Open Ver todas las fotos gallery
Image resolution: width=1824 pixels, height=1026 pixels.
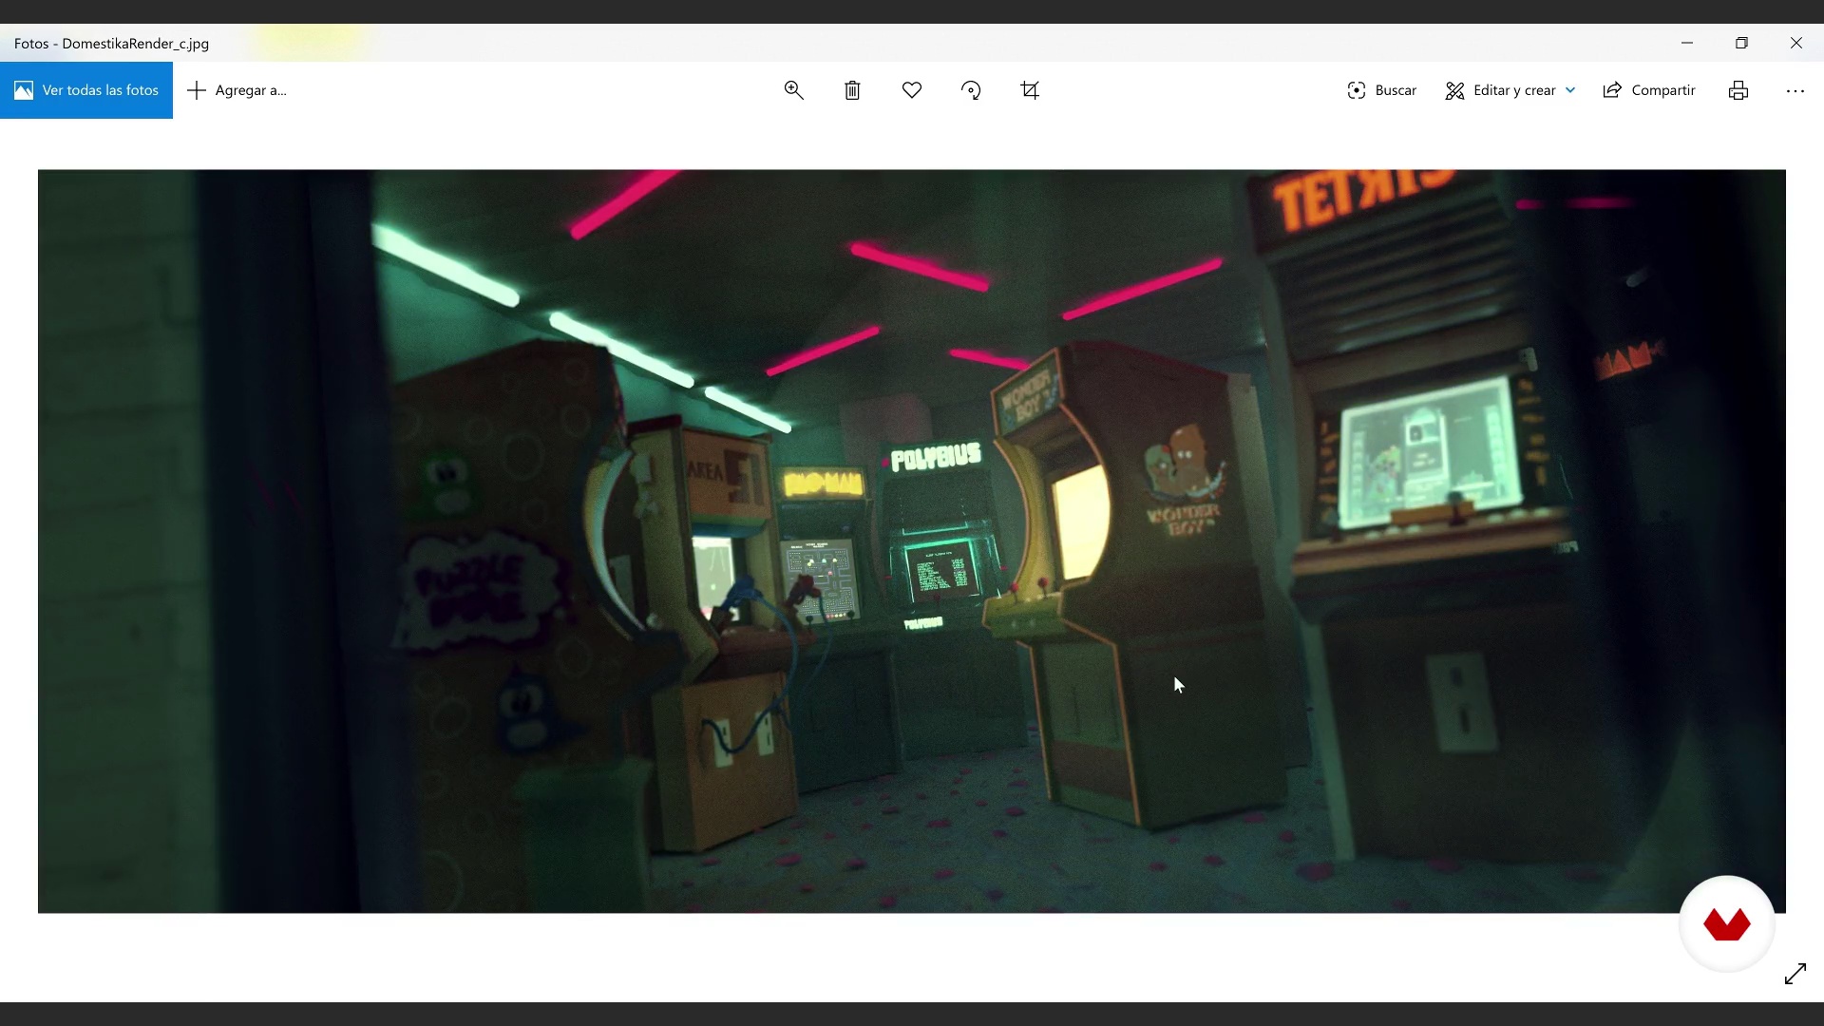coord(86,90)
